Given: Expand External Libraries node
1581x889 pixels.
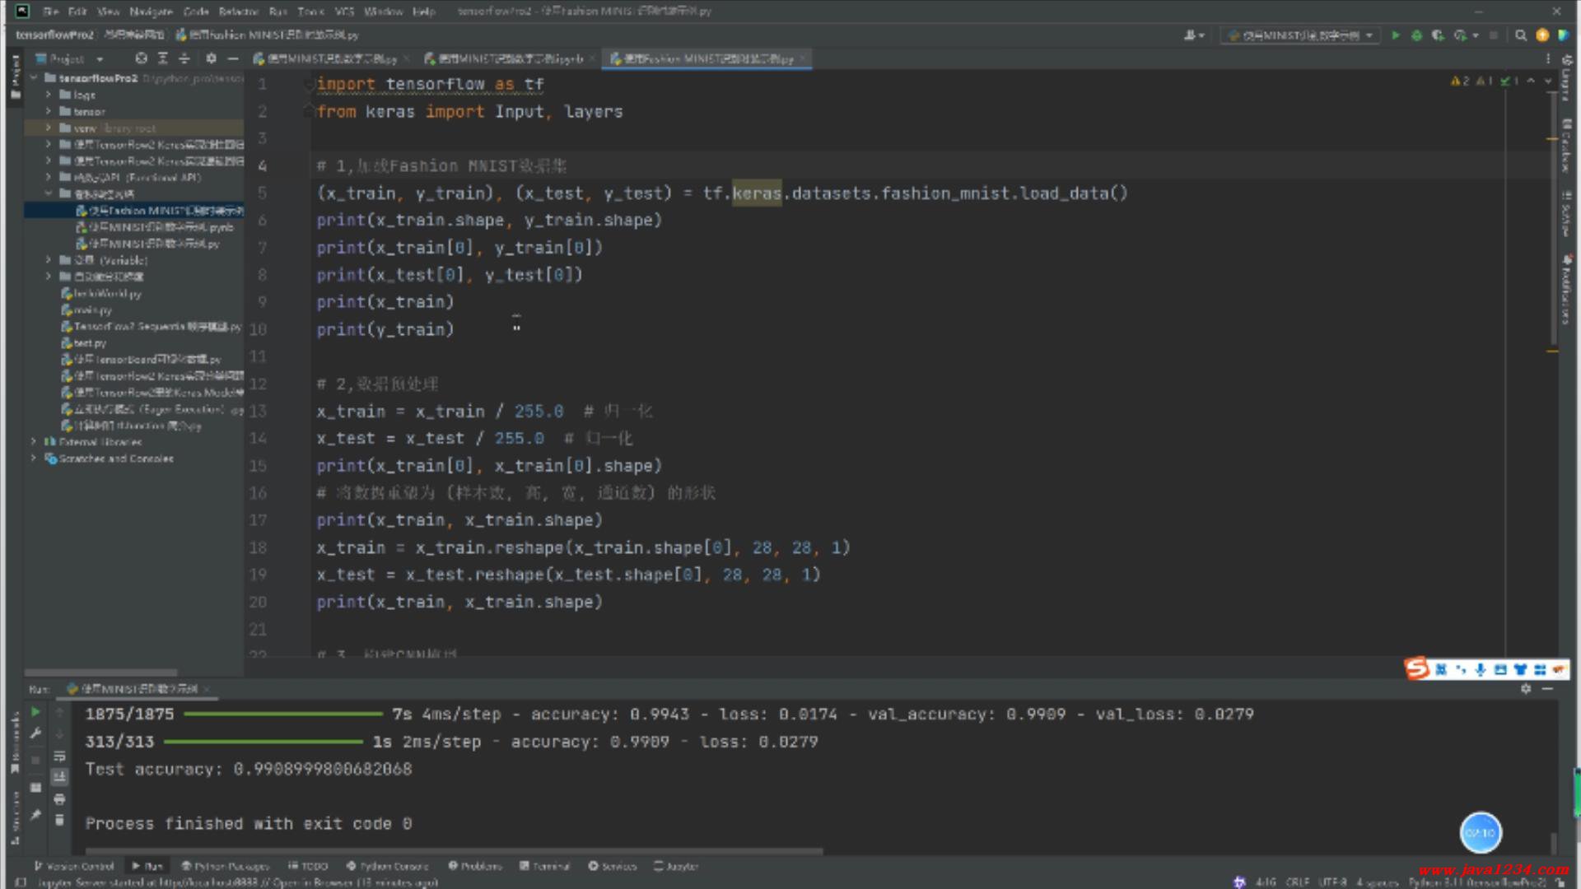Looking at the screenshot, I should pyautogui.click(x=34, y=442).
